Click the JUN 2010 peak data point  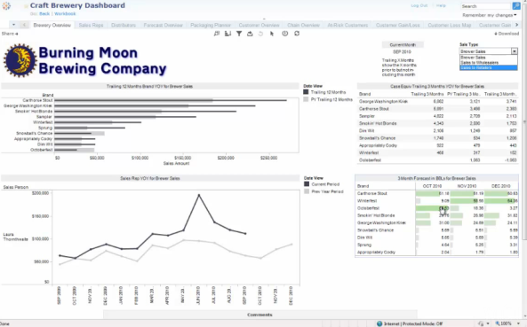199,195
